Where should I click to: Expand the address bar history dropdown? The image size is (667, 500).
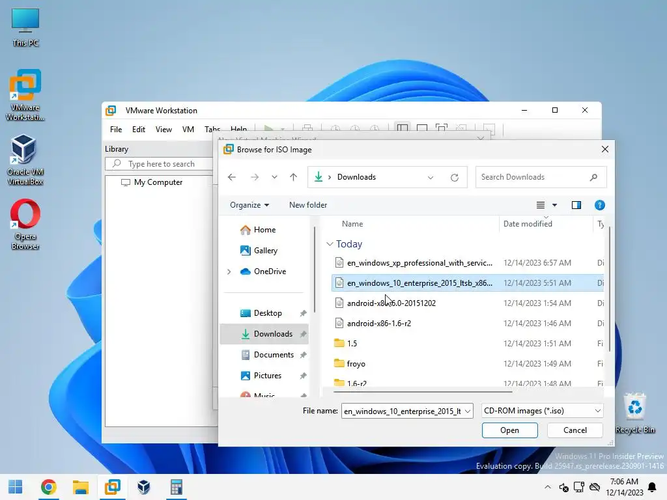(431, 177)
